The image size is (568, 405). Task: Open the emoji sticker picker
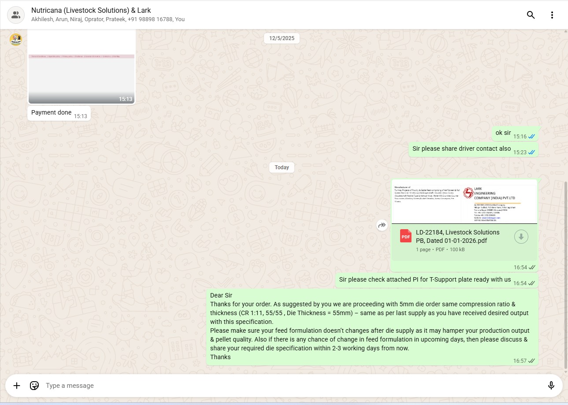34,386
